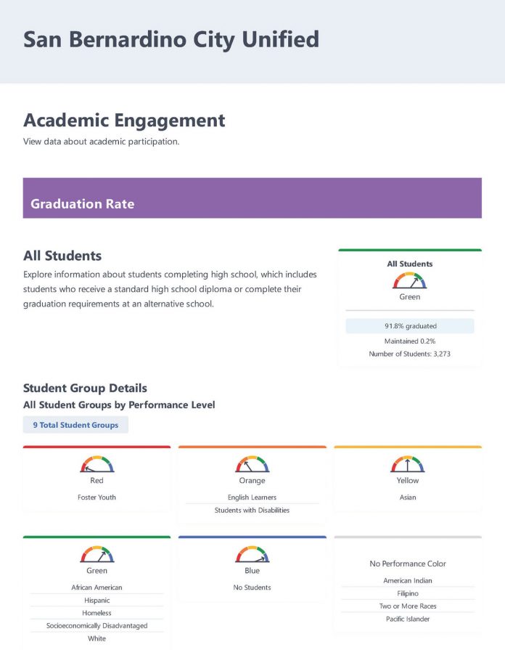Open the Two or More Races entry
The width and height of the screenshot is (505, 650).
click(408, 606)
